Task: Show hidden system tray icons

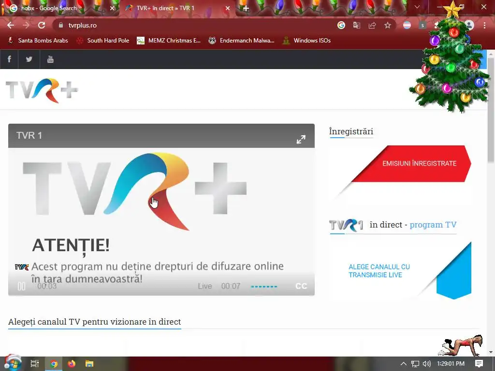Action: [404, 364]
